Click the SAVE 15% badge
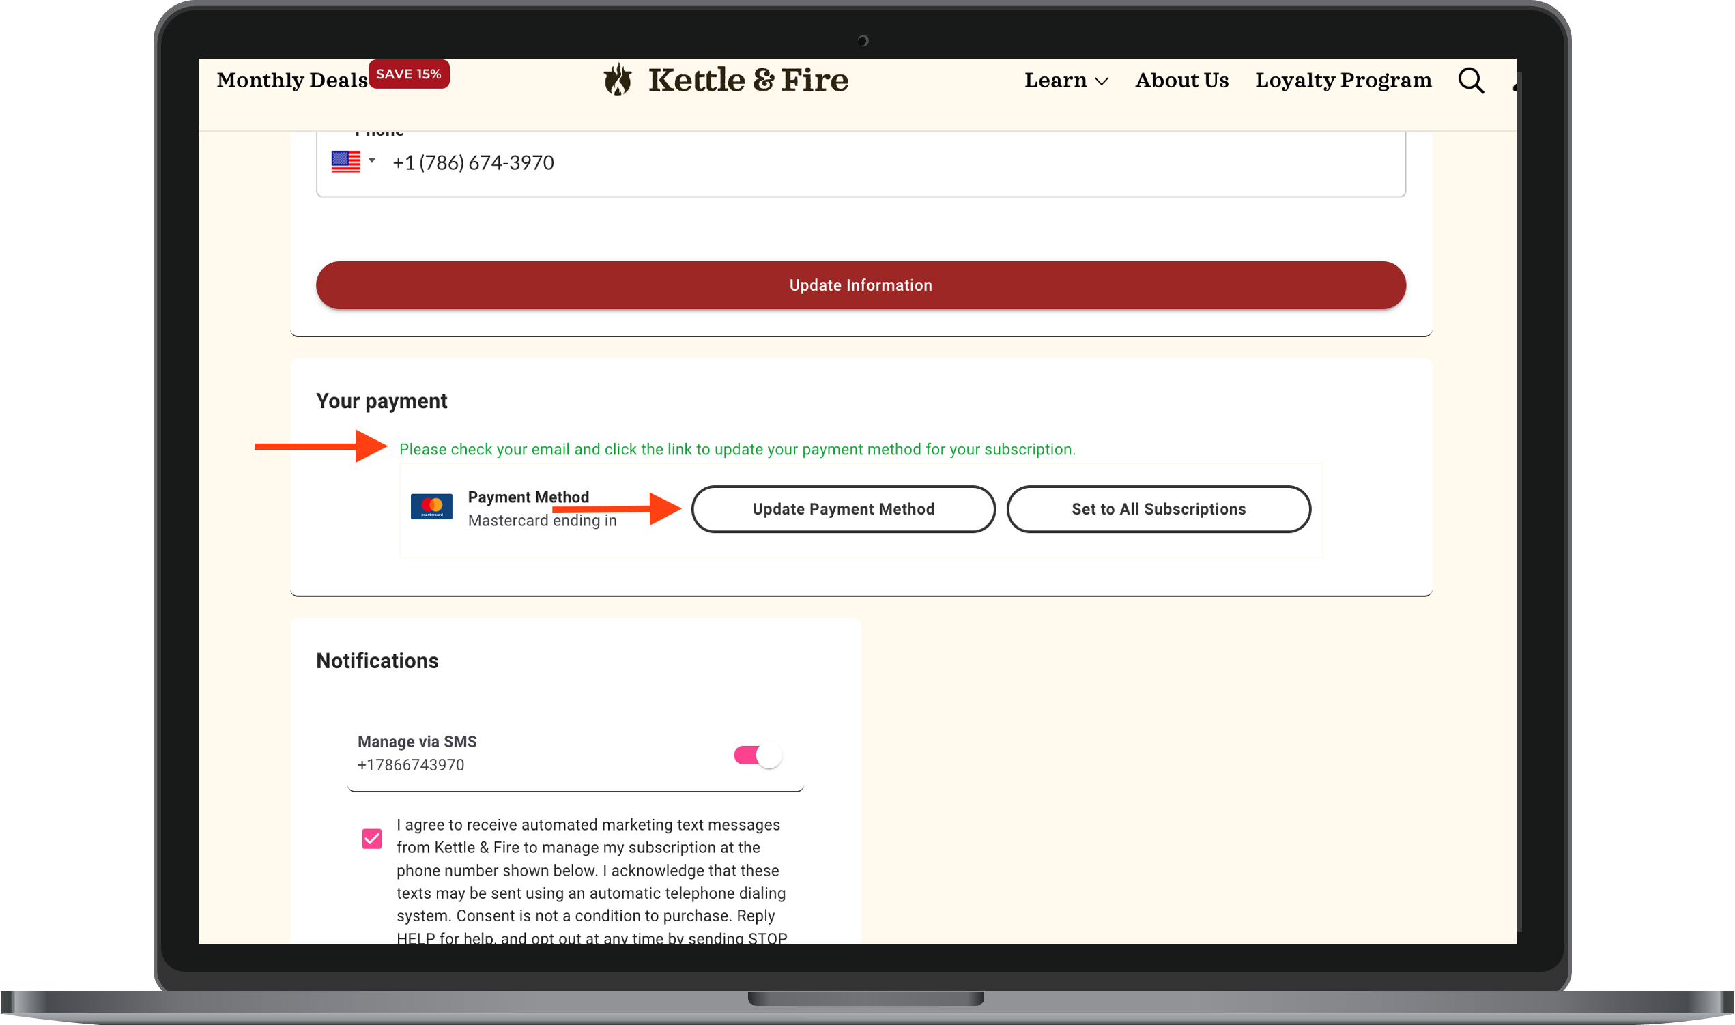The width and height of the screenshot is (1735, 1025). coord(409,74)
